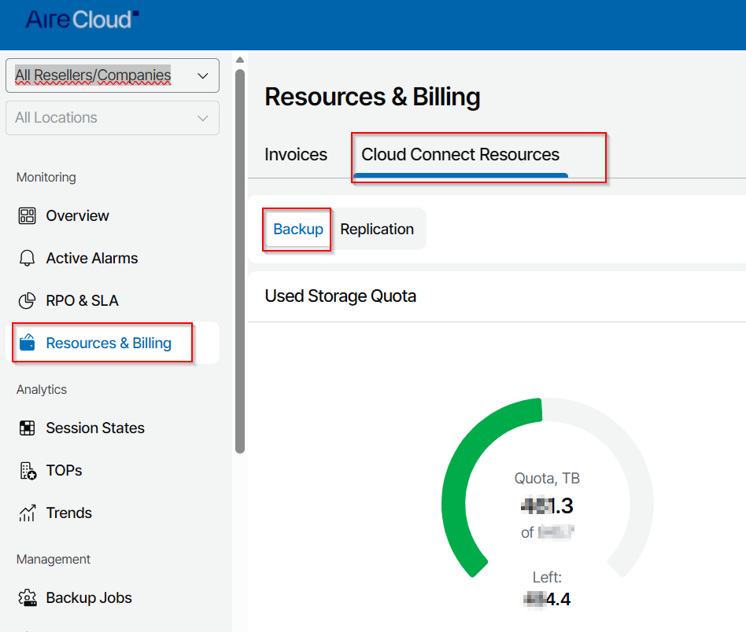Expand the Resellers/Companies chevron arrow
Screen dimensions: 746x632
tap(203, 76)
